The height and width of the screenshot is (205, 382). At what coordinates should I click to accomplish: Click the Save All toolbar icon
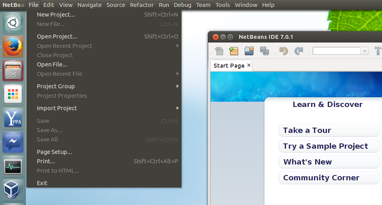point(265,51)
